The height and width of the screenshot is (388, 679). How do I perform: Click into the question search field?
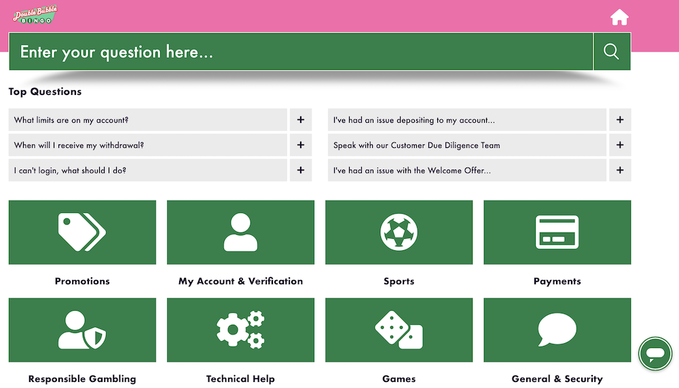tap(301, 52)
